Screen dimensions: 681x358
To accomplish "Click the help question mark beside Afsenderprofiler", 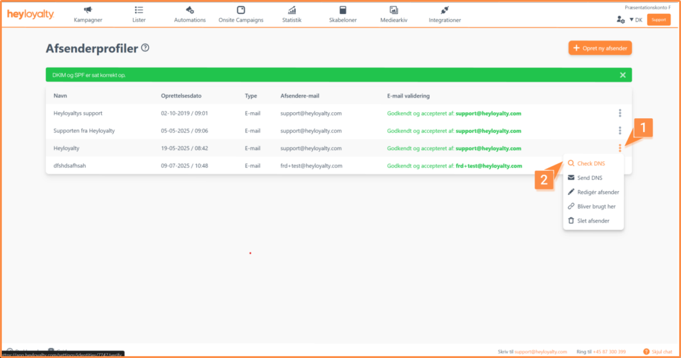I will click(145, 48).
